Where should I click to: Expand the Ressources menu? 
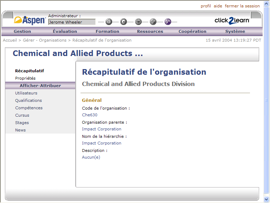click(x=150, y=31)
